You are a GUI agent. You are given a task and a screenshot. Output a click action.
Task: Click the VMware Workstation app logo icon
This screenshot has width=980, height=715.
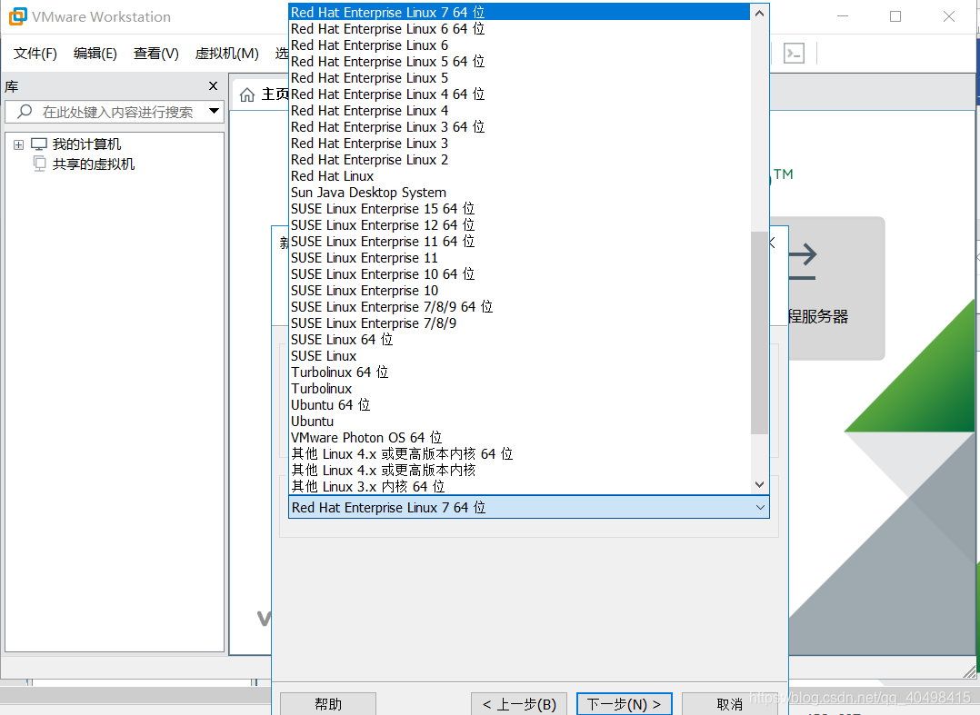click(x=18, y=17)
